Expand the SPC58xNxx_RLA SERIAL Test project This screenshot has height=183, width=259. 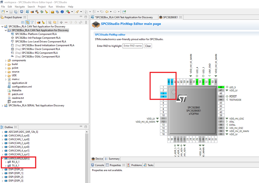tap(2, 106)
